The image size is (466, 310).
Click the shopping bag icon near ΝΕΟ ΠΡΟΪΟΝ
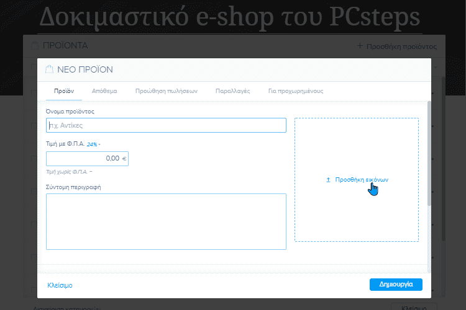(x=49, y=69)
